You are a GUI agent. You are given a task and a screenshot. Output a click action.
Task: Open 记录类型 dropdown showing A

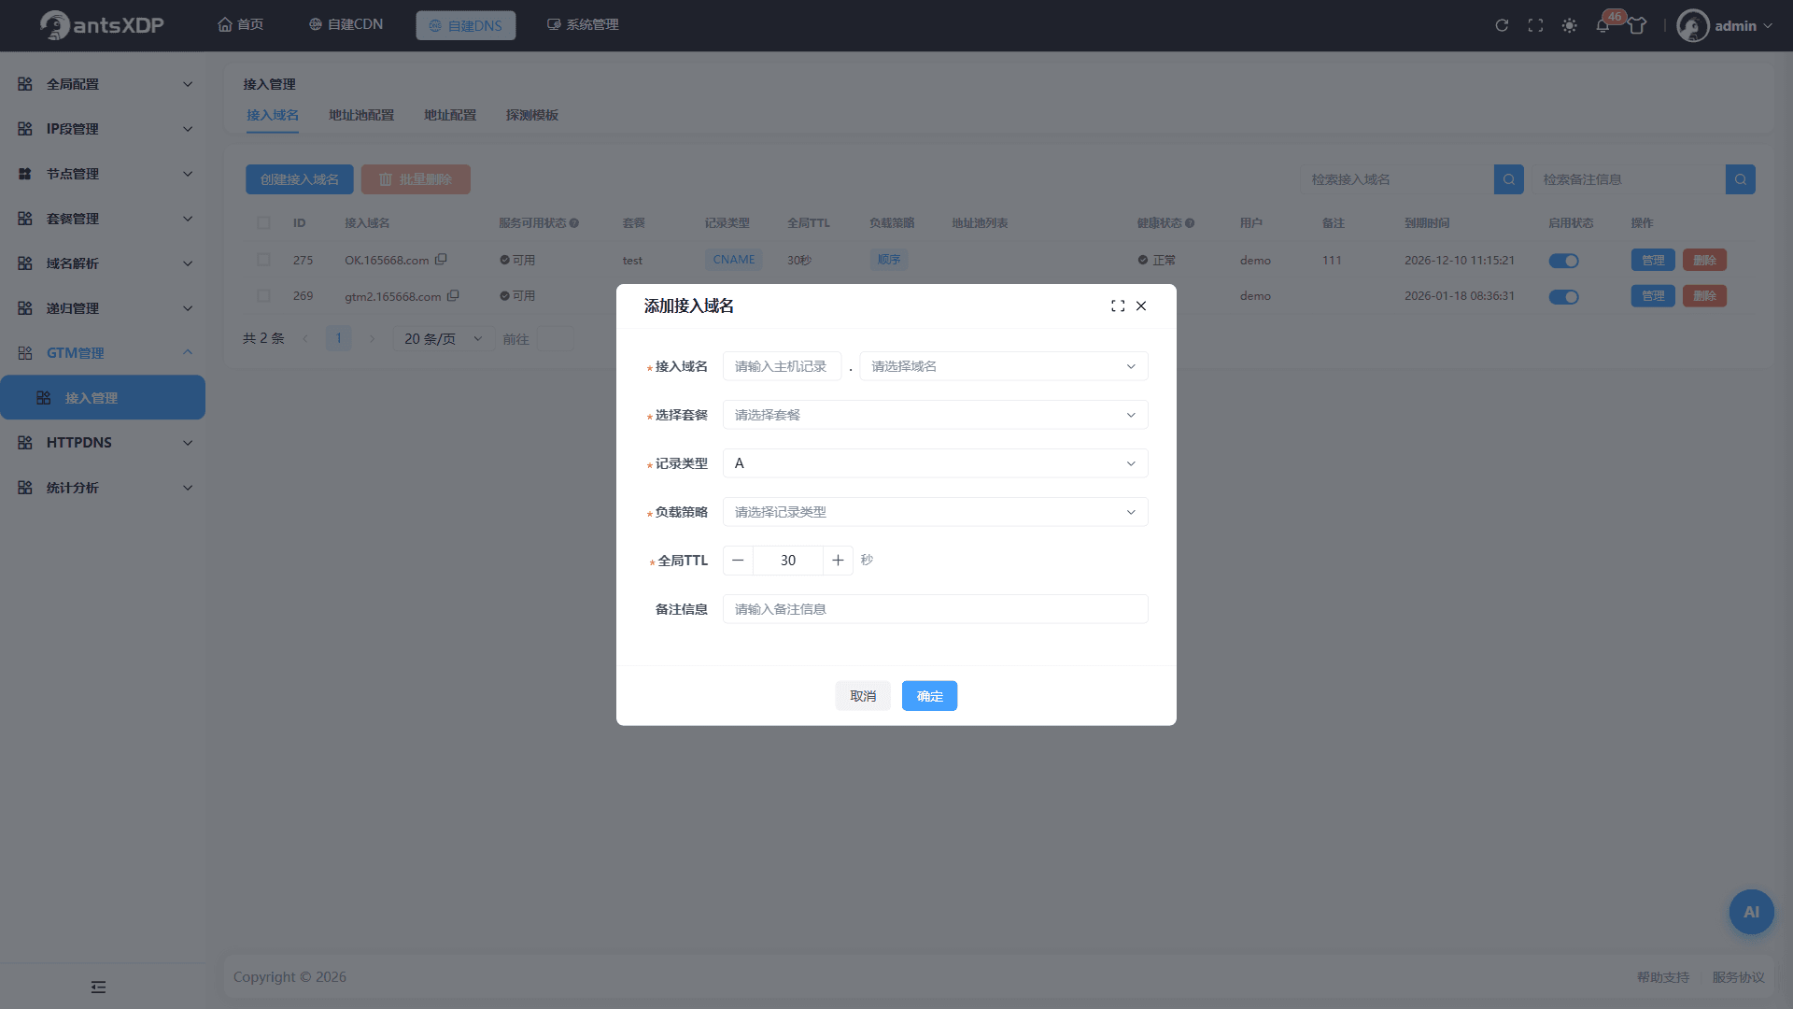tap(935, 463)
